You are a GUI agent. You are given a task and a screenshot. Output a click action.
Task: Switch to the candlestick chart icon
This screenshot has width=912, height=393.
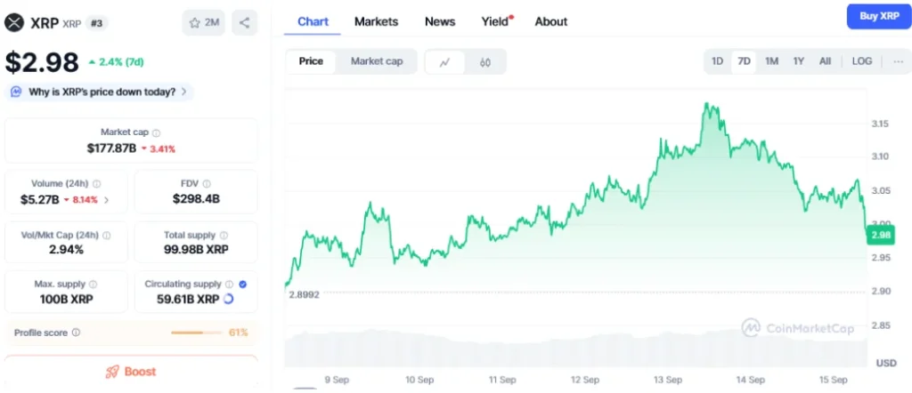click(485, 62)
